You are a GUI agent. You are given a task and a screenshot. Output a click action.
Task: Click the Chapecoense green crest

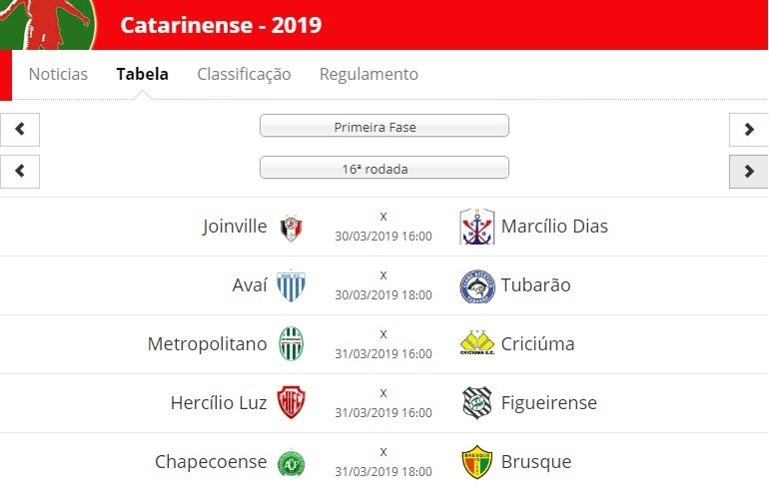click(x=291, y=463)
